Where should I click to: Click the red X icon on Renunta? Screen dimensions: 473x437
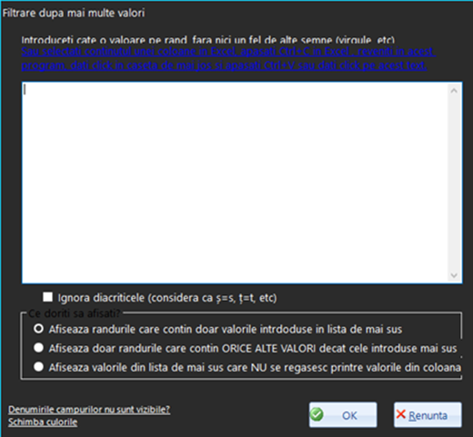pyautogui.click(x=400, y=414)
